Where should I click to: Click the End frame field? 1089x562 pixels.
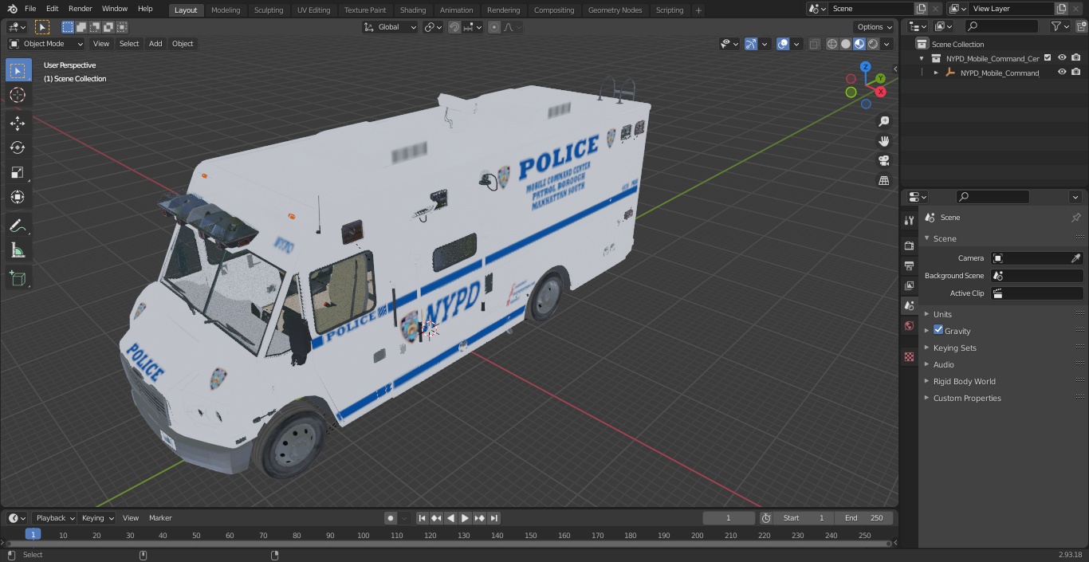(x=864, y=518)
